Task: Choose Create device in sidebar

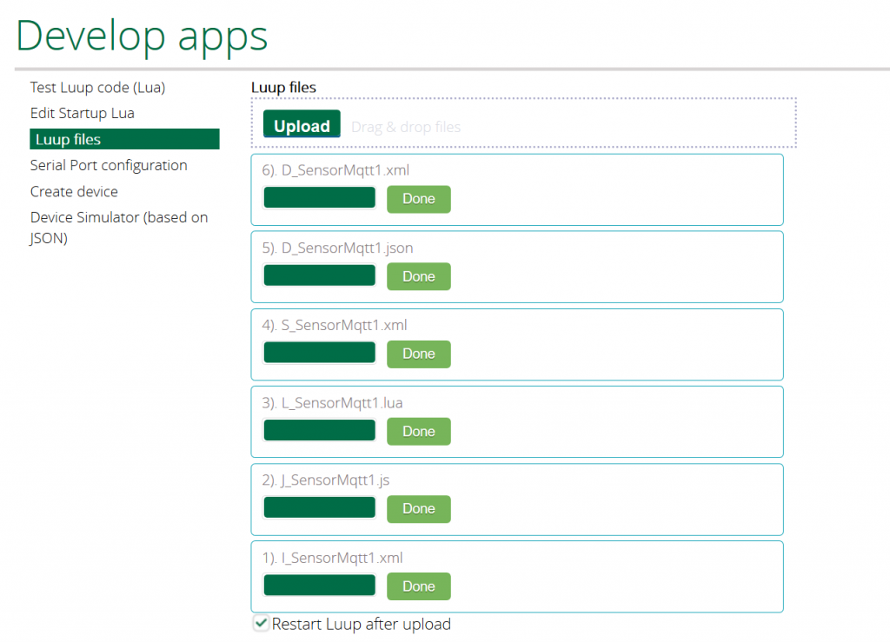Action: [74, 192]
